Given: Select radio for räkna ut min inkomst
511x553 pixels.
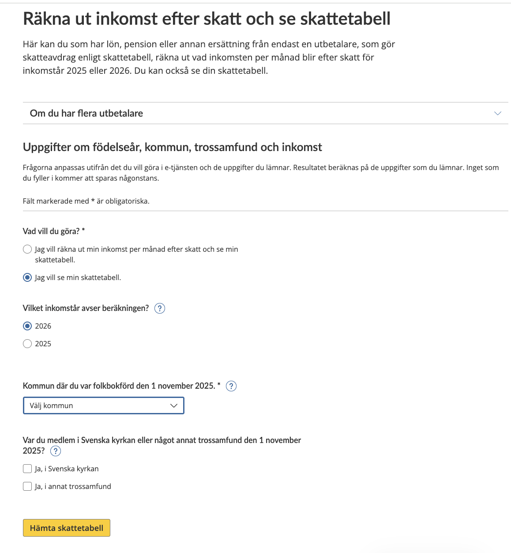Looking at the screenshot, I should click(27, 249).
